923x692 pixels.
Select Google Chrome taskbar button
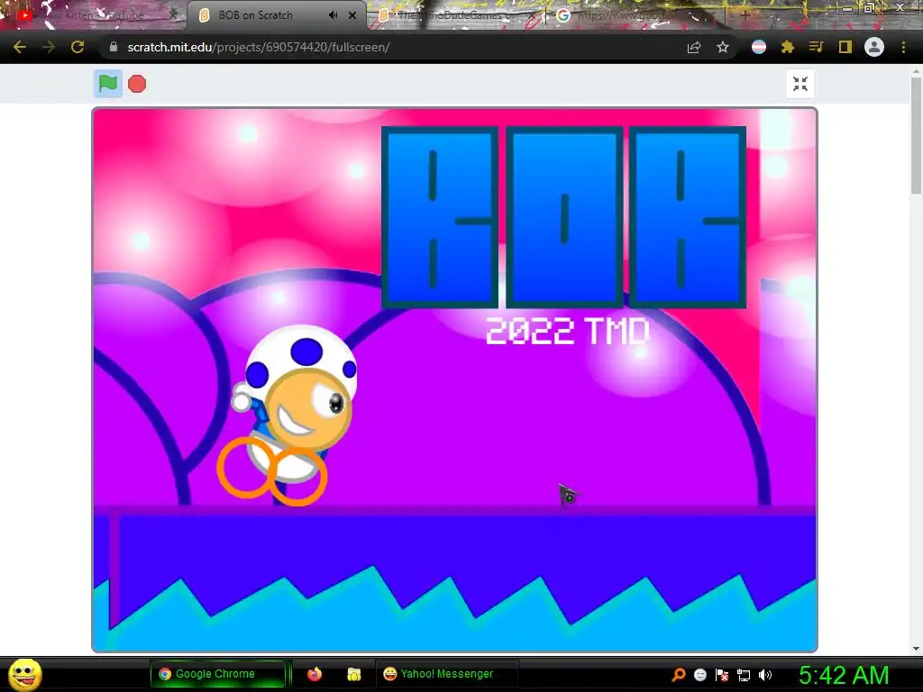click(218, 674)
